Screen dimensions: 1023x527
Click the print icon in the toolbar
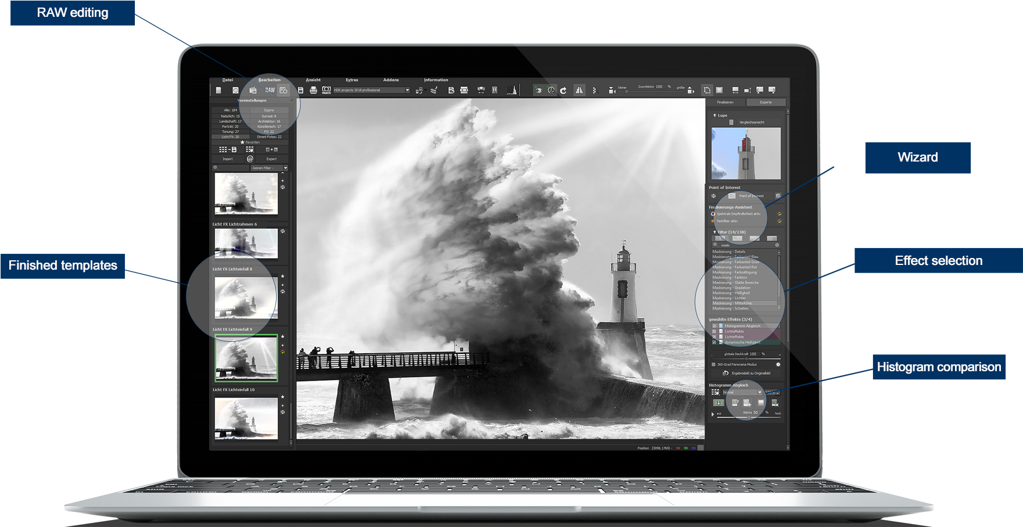(x=313, y=91)
